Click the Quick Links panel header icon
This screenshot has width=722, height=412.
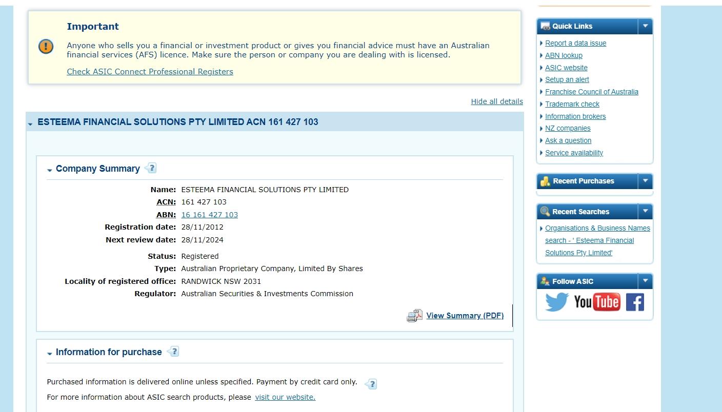tap(545, 26)
